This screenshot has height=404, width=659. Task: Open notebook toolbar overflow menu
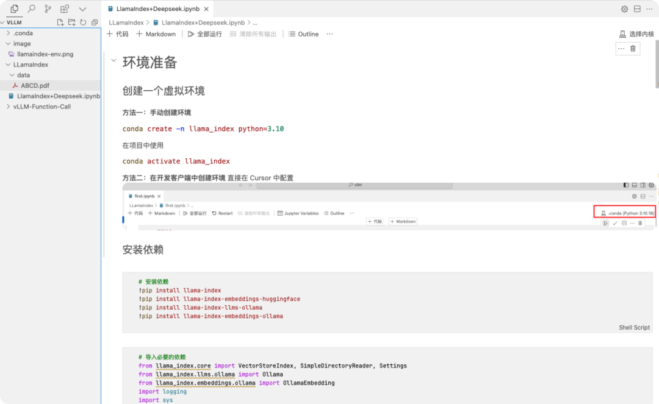point(329,34)
